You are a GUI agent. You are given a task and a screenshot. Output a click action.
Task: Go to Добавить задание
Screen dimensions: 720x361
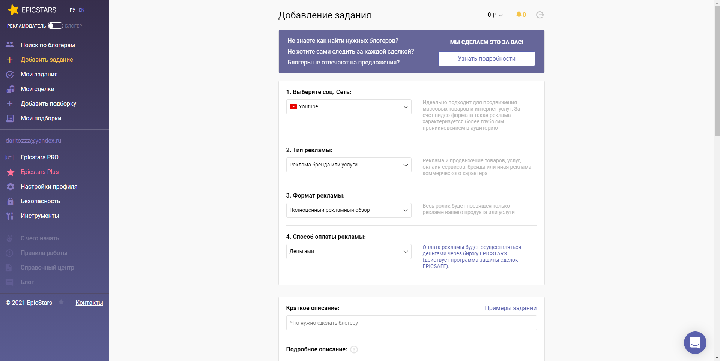47,60
